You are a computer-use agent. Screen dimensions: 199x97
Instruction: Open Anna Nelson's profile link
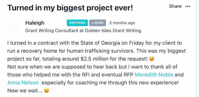(x=23, y=82)
